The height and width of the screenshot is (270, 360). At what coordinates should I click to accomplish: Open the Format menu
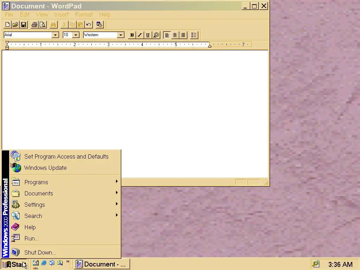coord(84,14)
